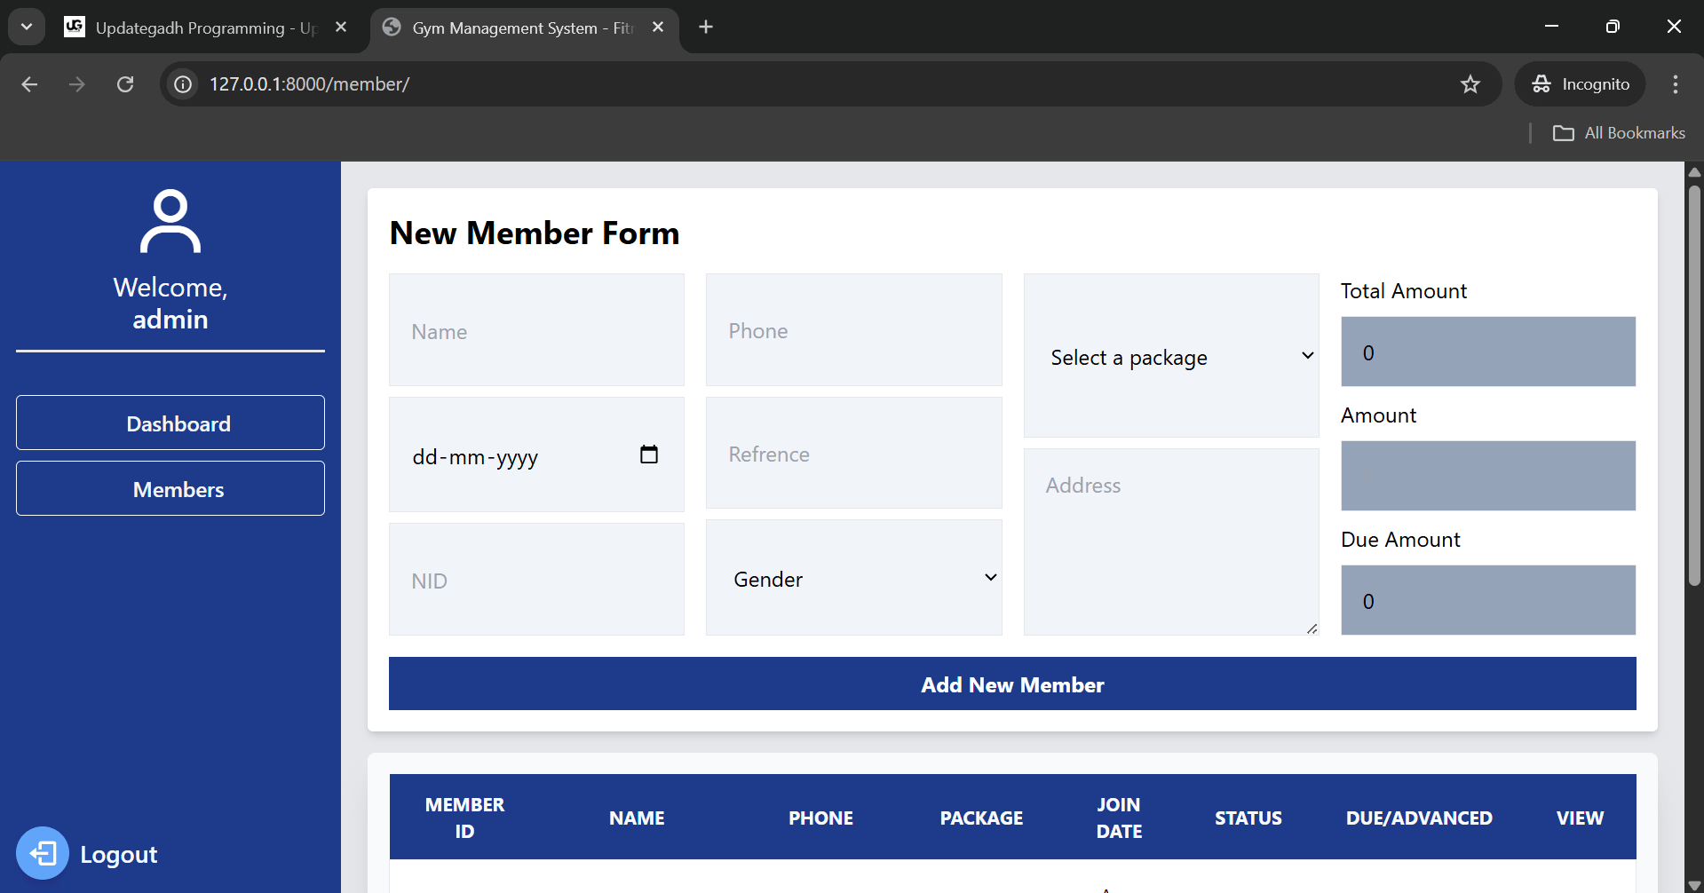Click the All Bookmarks folder icon
The width and height of the screenshot is (1704, 893).
(1565, 132)
